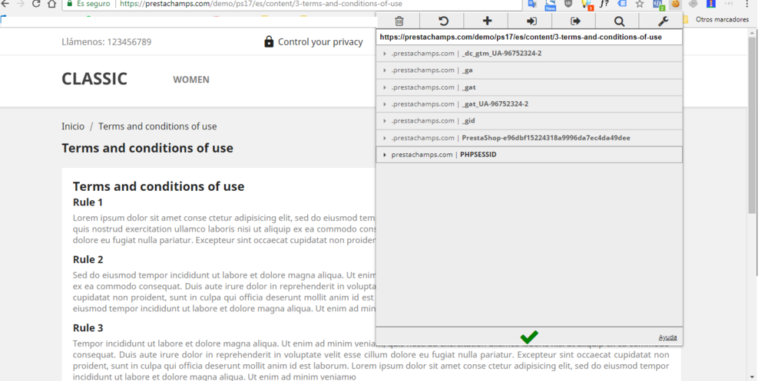Click the reset/undo arrow in cookie editor
768x381 pixels.
click(x=443, y=21)
